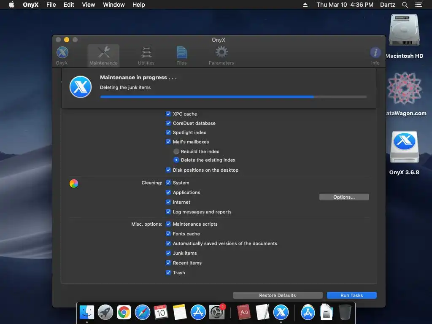
Task: Open Finder in the Dock
Action: (x=87, y=313)
